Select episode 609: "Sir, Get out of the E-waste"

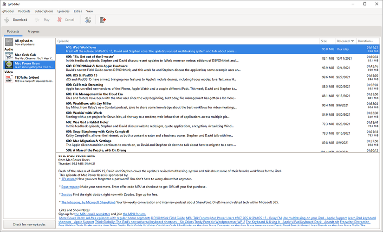click(x=217, y=58)
